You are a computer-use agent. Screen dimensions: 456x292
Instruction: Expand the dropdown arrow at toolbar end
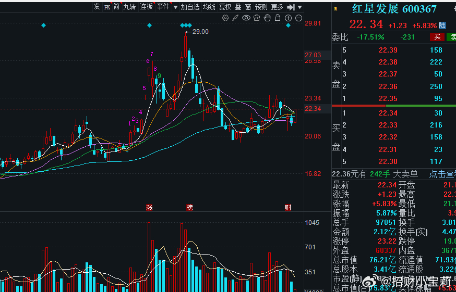click(300, 7)
